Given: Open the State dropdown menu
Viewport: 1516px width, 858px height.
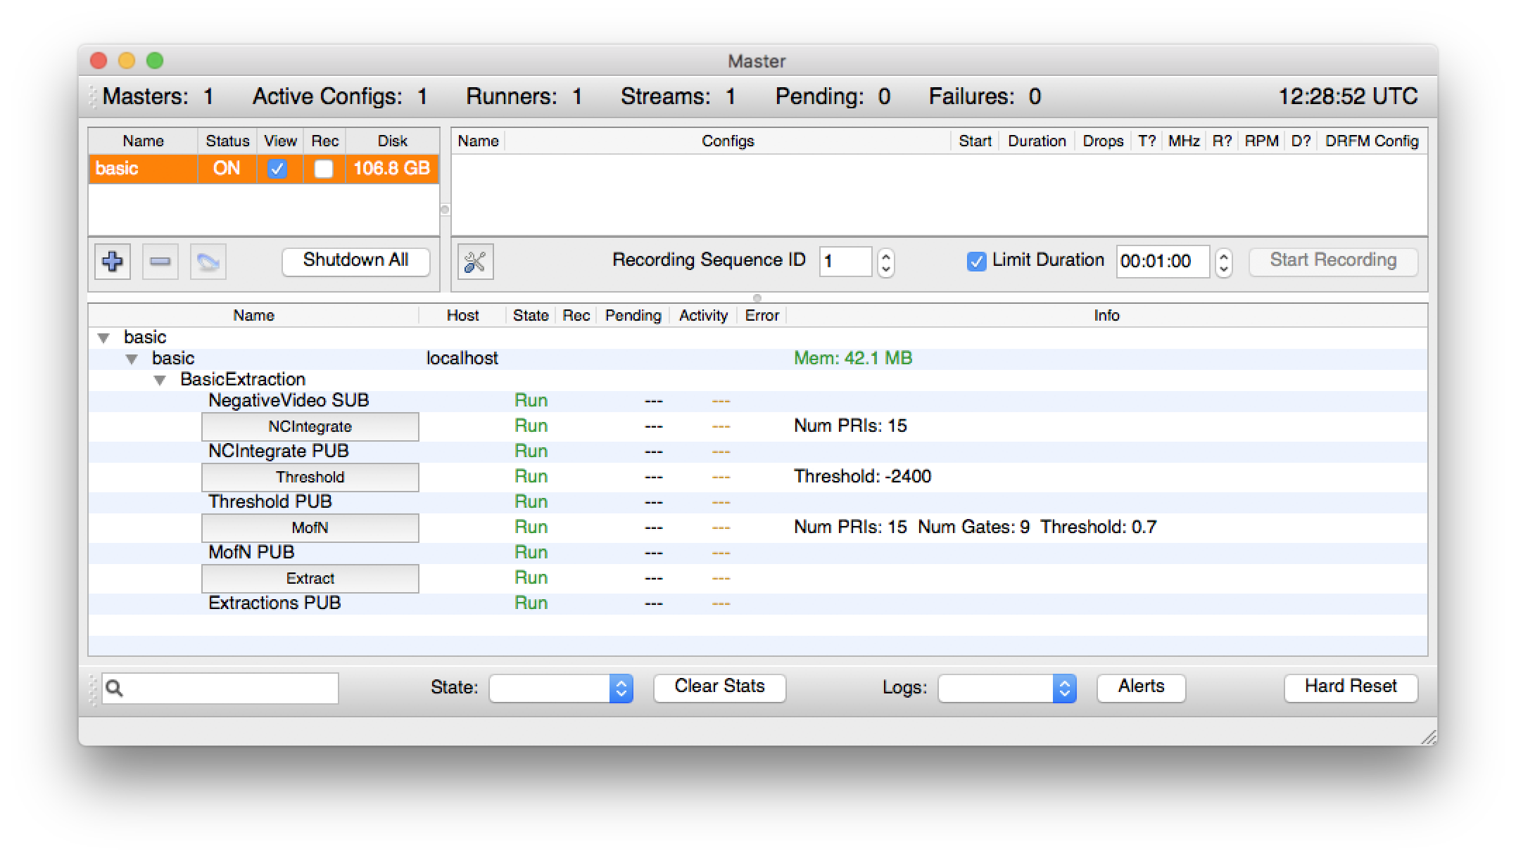Looking at the screenshot, I should (561, 688).
